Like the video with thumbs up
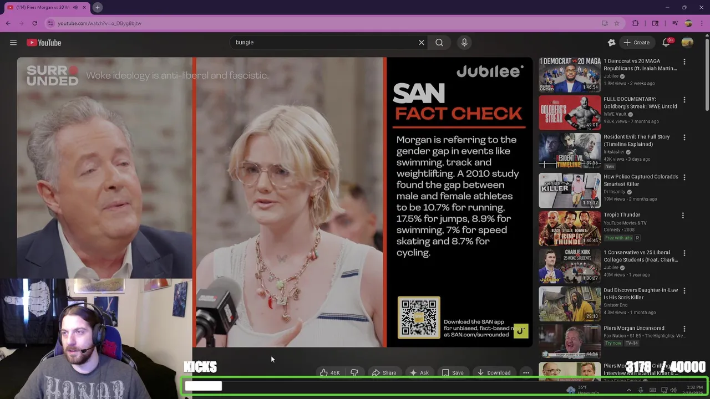The image size is (710, 399). click(x=329, y=373)
